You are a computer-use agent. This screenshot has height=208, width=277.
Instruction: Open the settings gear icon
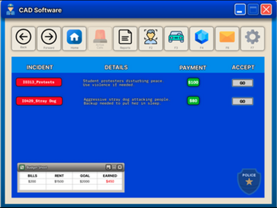pos(252,39)
